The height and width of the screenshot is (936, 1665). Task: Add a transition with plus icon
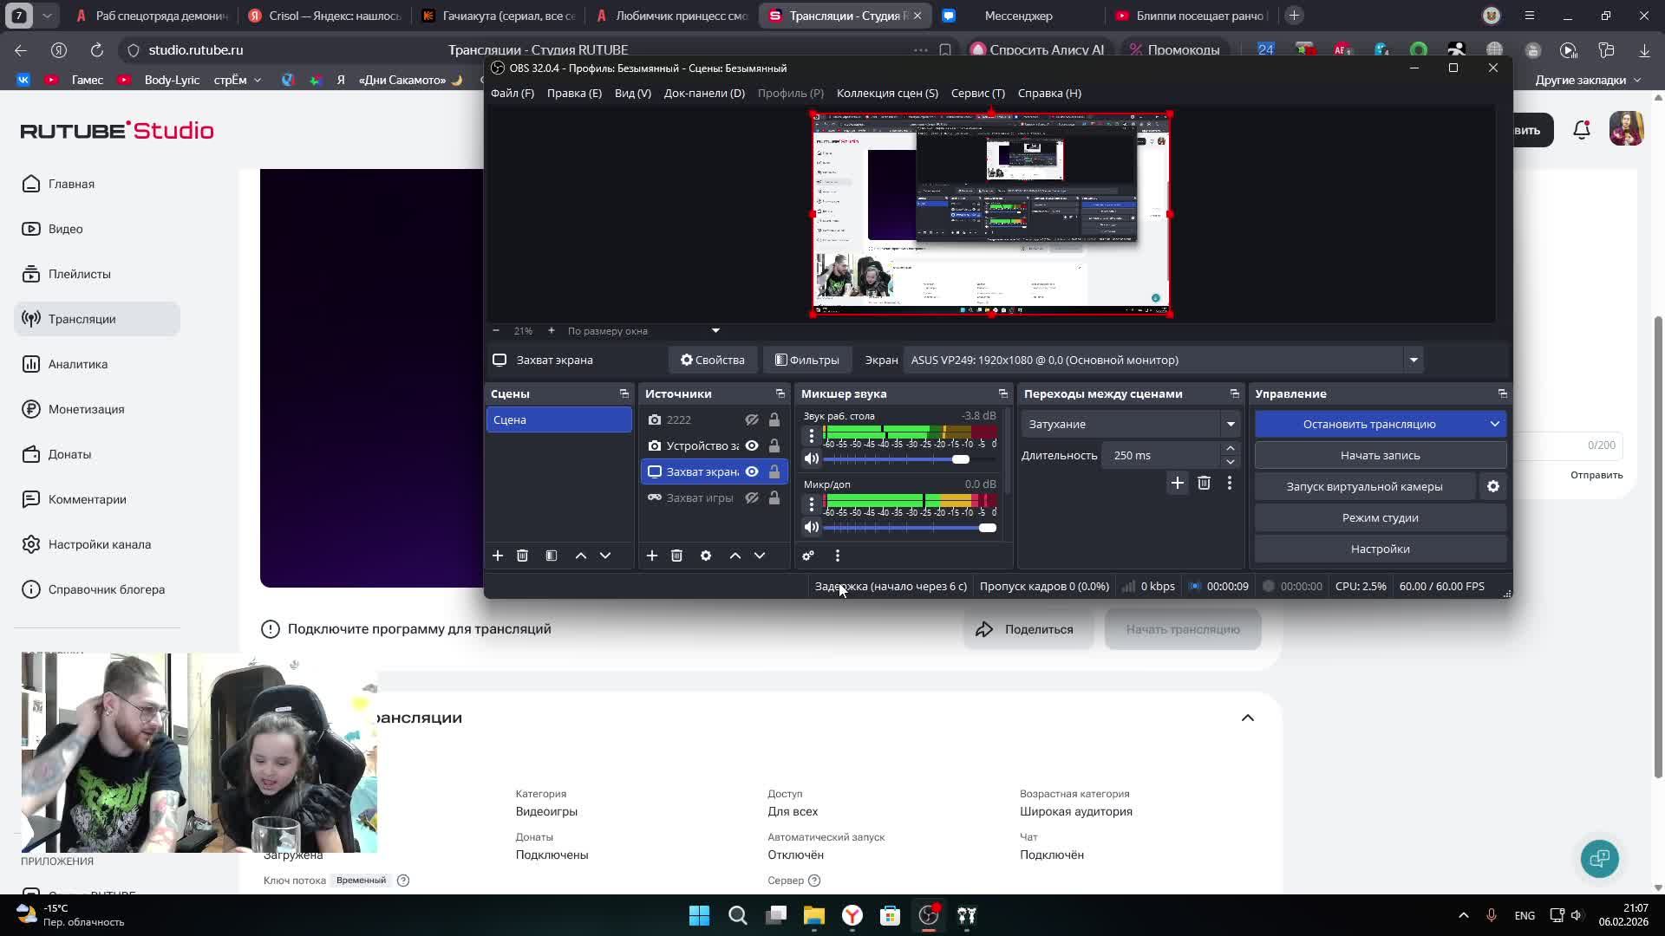(x=1177, y=483)
